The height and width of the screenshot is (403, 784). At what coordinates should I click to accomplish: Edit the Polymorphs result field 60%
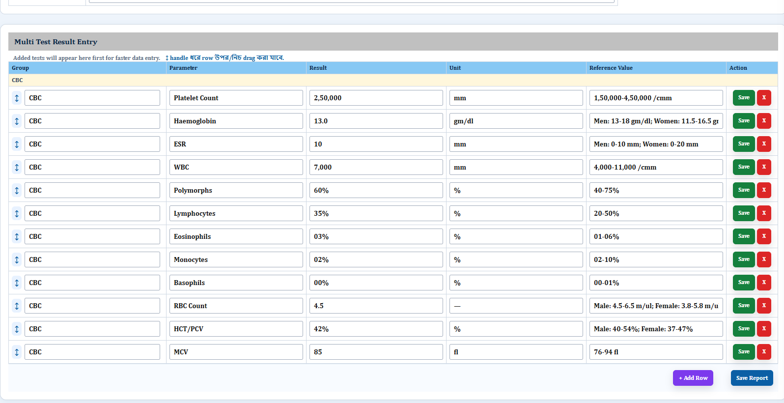coord(376,190)
